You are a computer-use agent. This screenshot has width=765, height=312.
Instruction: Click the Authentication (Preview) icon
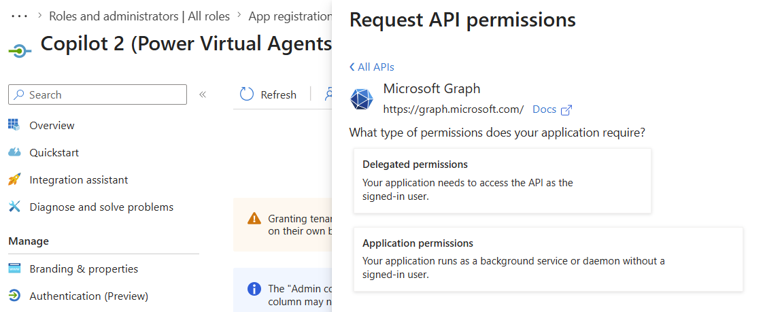[x=14, y=296]
